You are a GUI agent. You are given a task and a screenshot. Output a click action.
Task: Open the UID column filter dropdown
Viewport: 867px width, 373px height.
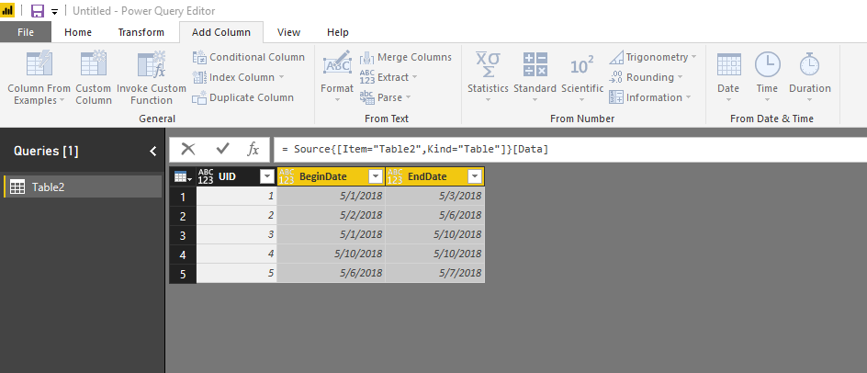click(267, 176)
